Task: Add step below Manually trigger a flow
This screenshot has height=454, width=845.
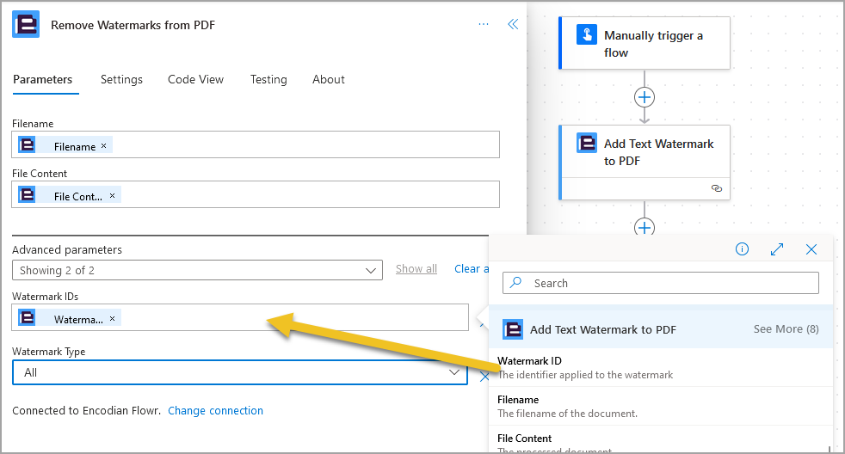Action: coord(645,97)
